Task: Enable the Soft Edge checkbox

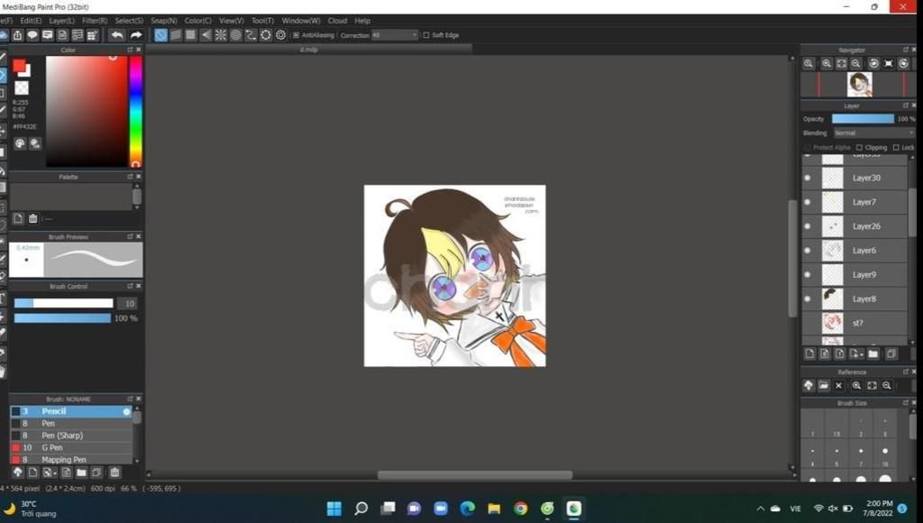Action: point(426,35)
